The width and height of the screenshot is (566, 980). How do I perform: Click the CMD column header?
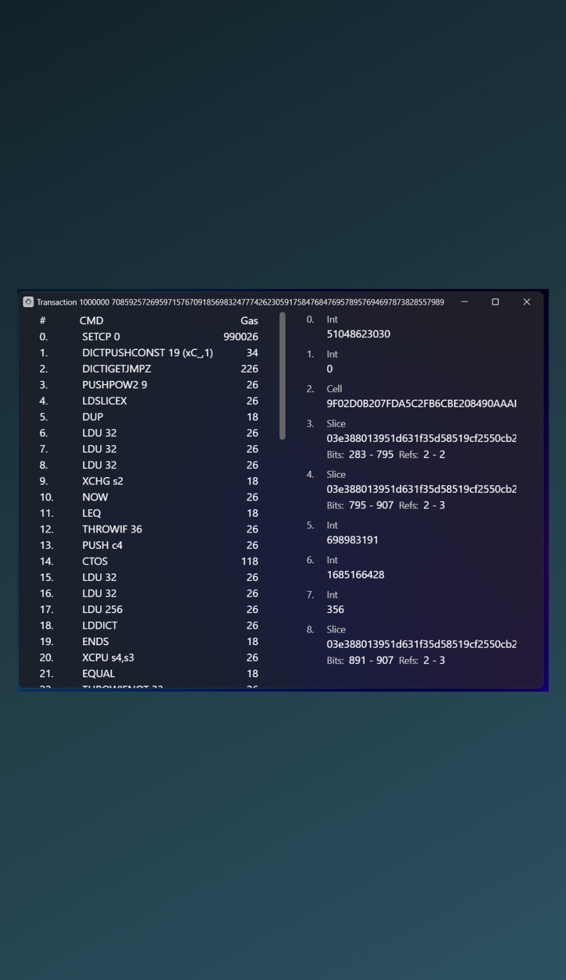[x=91, y=321]
